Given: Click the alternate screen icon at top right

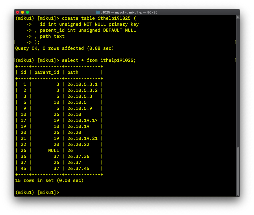Looking at the screenshot, I should pos(238,17).
